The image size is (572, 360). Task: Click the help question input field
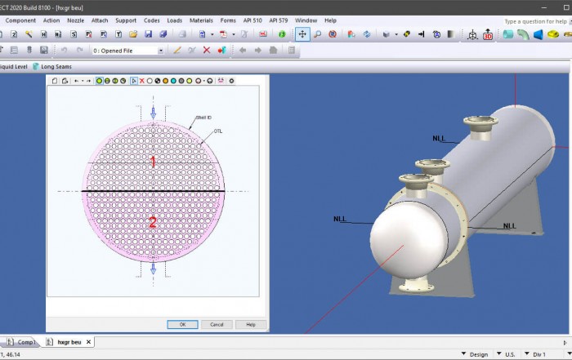pos(536,21)
